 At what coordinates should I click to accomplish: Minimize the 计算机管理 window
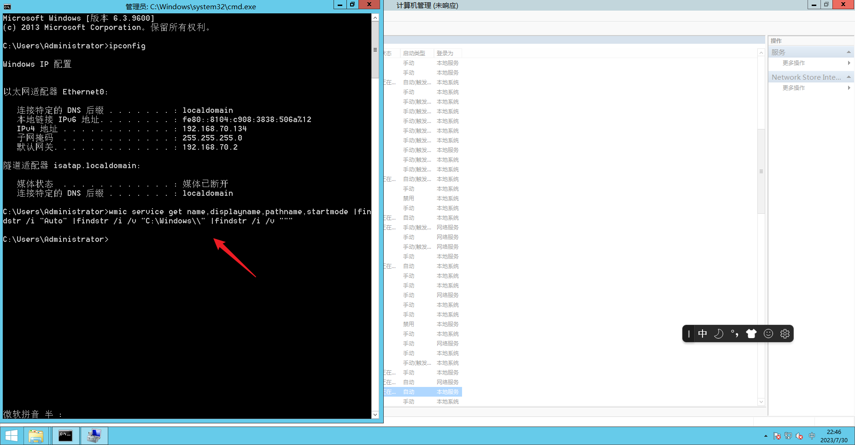pos(814,5)
